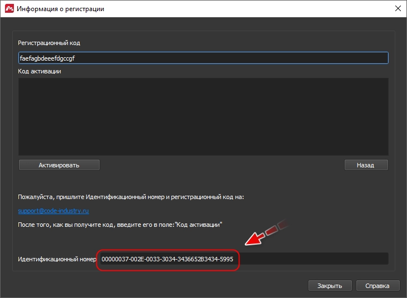Click the red arrow pointing at the ID
The width and height of the screenshot is (407, 298).
266,232
